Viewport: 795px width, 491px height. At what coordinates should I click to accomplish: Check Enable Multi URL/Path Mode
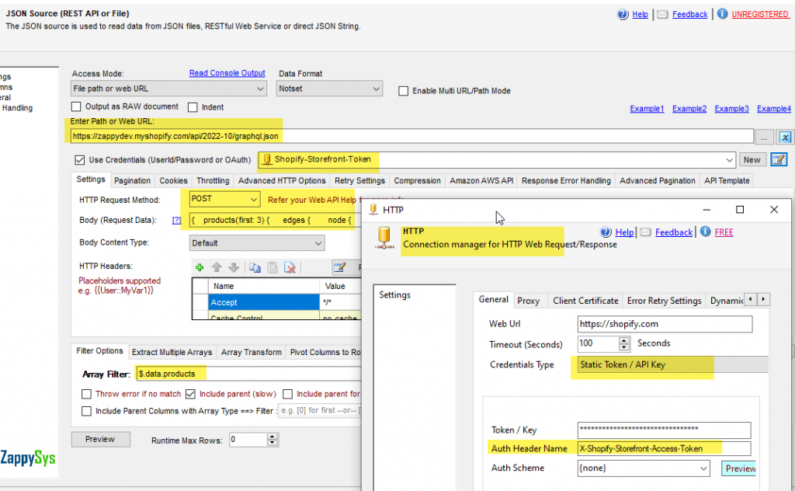coord(403,90)
